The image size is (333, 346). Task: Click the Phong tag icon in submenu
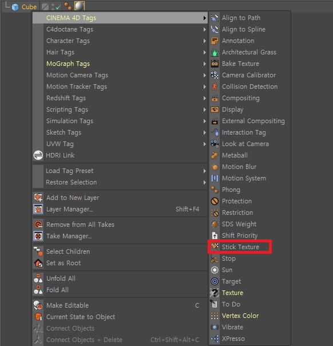[x=215, y=190]
